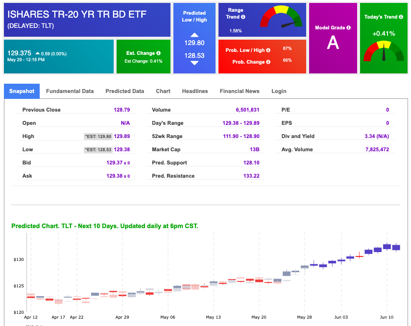Screen dimensions: 411x326
Task: Click the Prob. Change info icon
Action: click(268, 62)
